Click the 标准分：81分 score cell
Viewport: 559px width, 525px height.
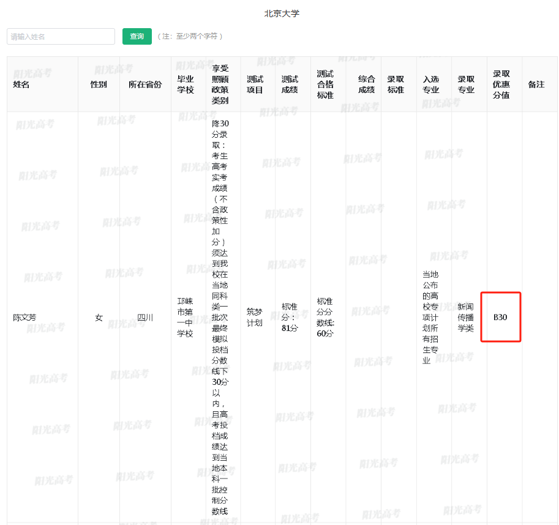click(290, 318)
